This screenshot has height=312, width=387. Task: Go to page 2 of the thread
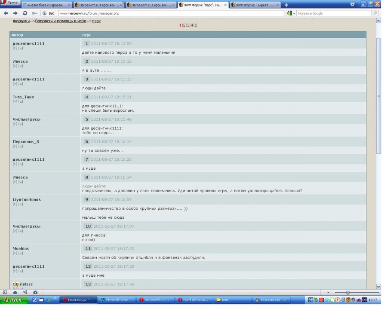[x=184, y=25]
